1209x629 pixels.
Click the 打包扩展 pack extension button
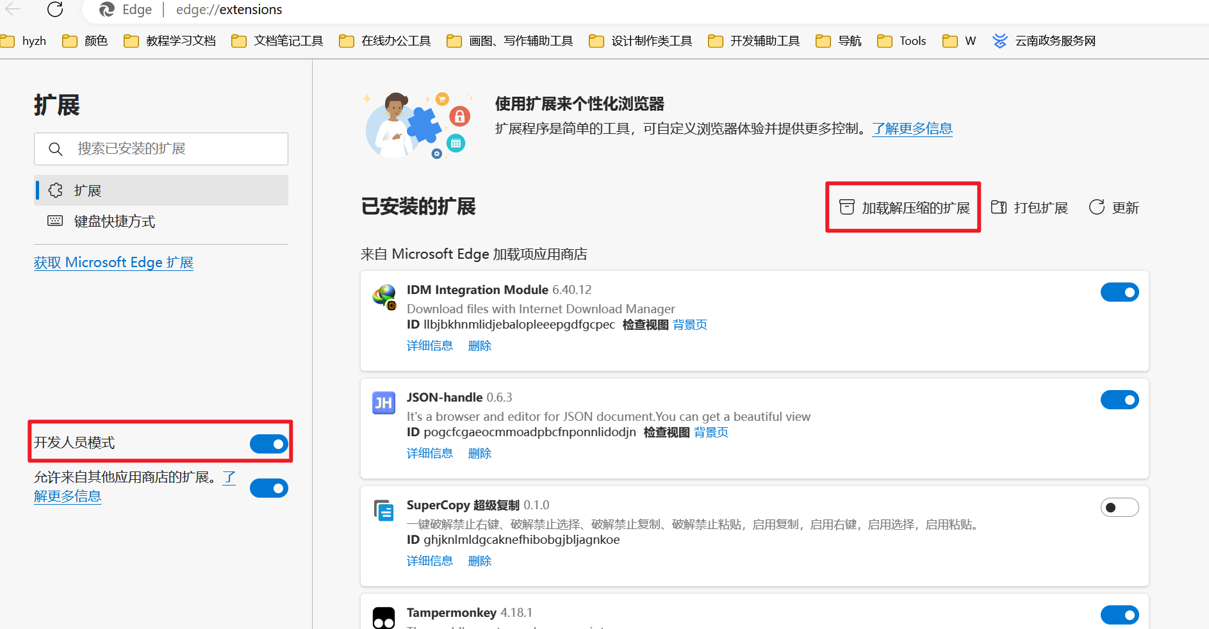pos(1030,208)
